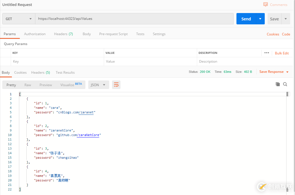This screenshot has width=295, height=195.
Task: Click the "真帅啊" password value
Action: point(63,180)
